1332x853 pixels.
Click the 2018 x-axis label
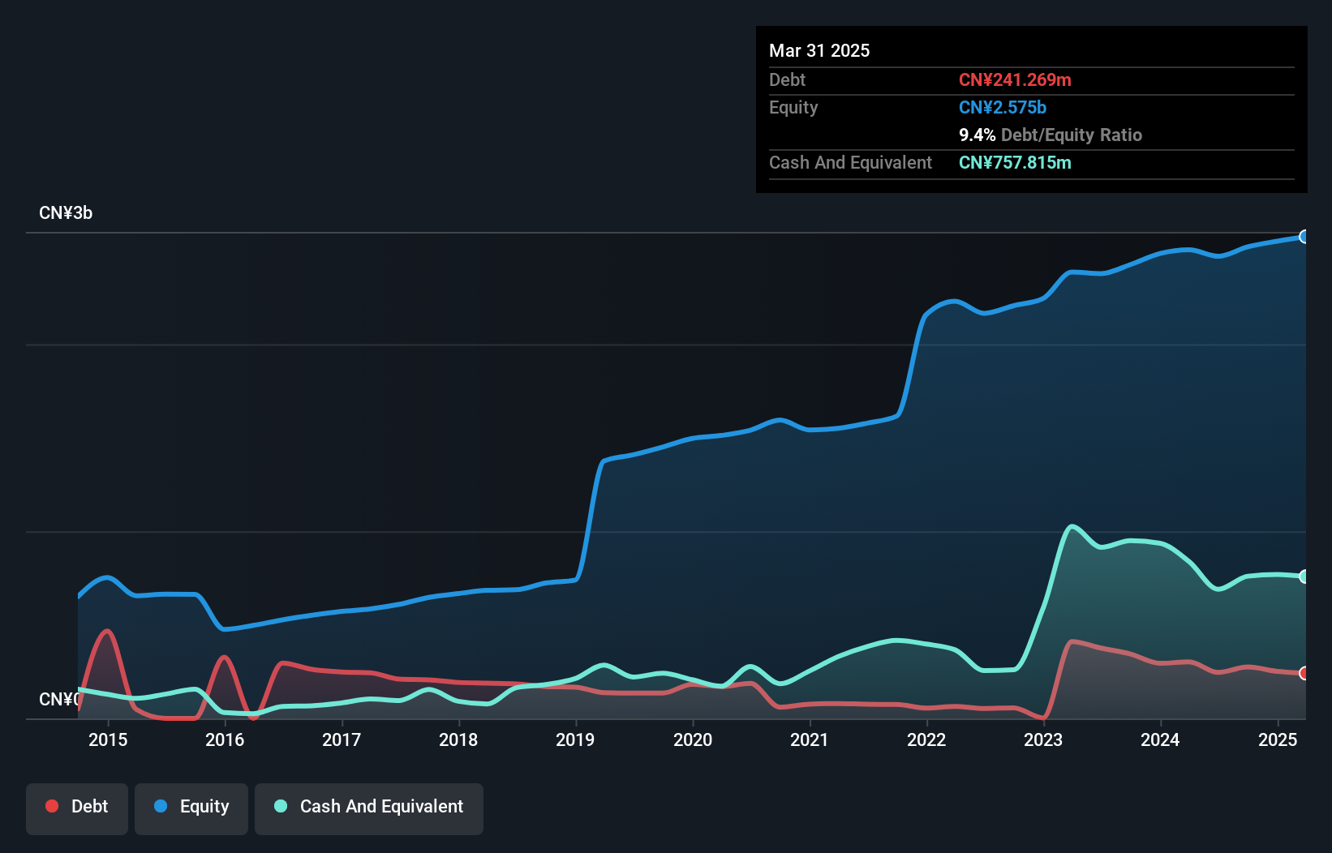tap(458, 739)
